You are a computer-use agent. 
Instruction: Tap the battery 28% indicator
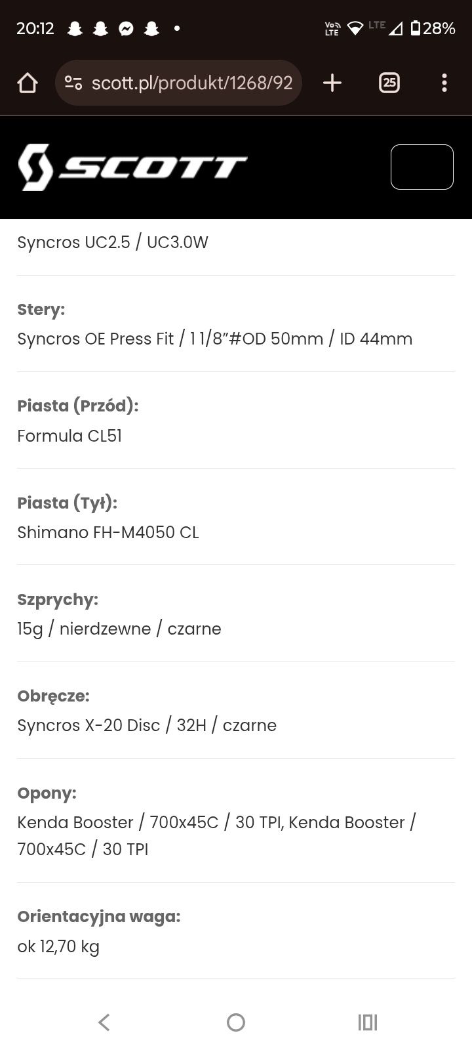pyautogui.click(x=433, y=28)
